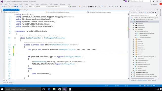Select MainActivity.cs in Solution Explorer tree
162x91 pixels.
point(144,31)
